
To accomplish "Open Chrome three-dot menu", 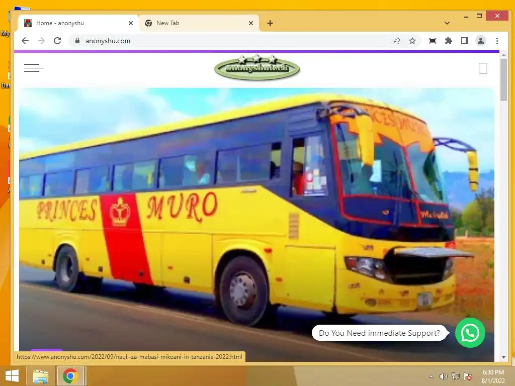I will [497, 41].
